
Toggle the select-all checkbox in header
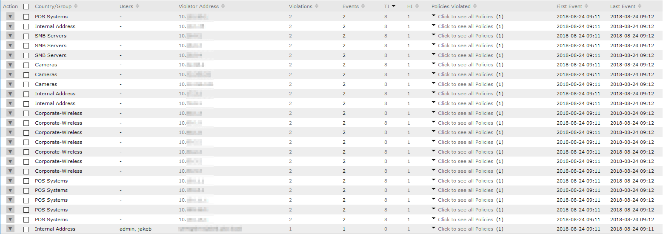pyautogui.click(x=26, y=7)
